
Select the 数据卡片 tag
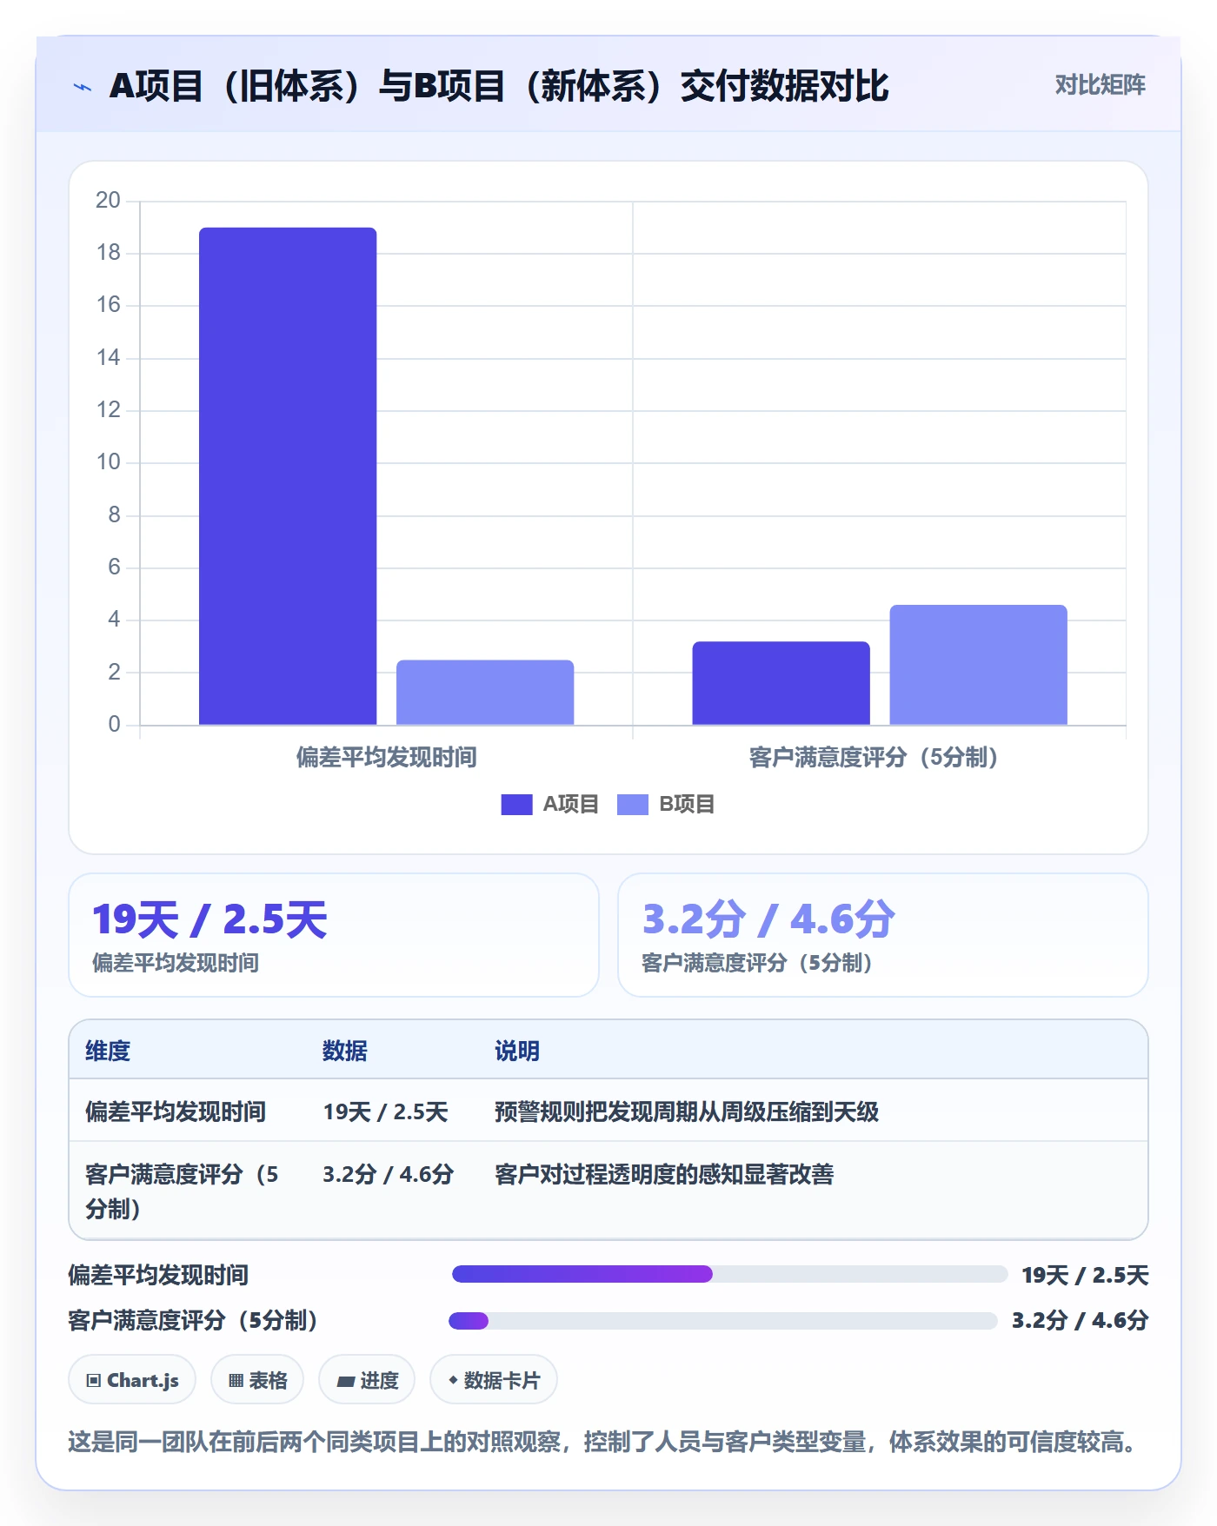(494, 1379)
